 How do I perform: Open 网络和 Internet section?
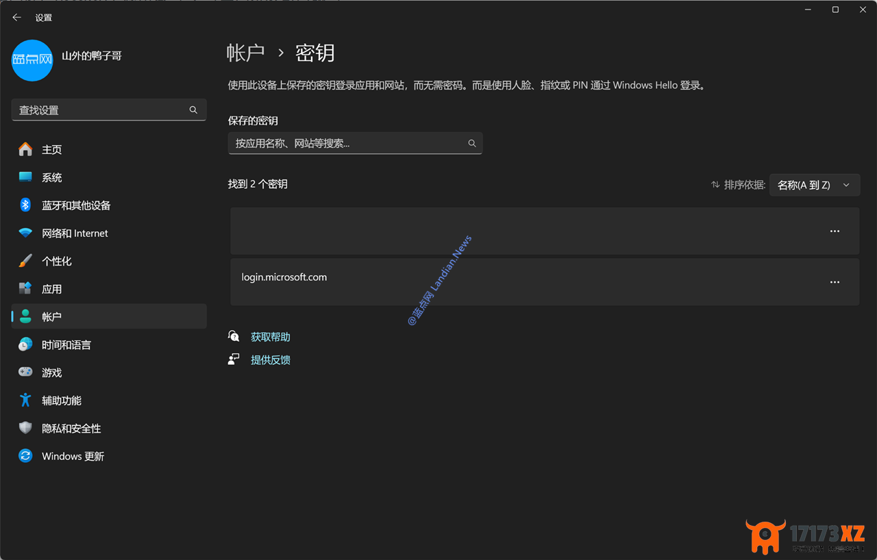tap(109, 233)
